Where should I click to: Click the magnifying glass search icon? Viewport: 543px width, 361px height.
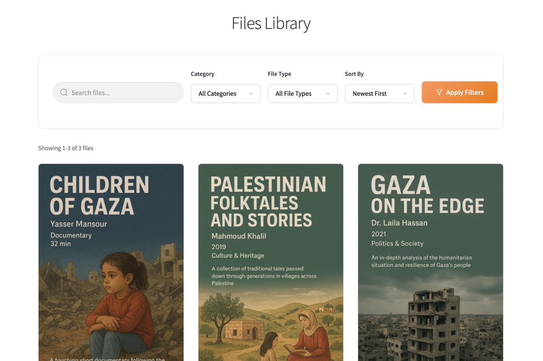tap(64, 92)
